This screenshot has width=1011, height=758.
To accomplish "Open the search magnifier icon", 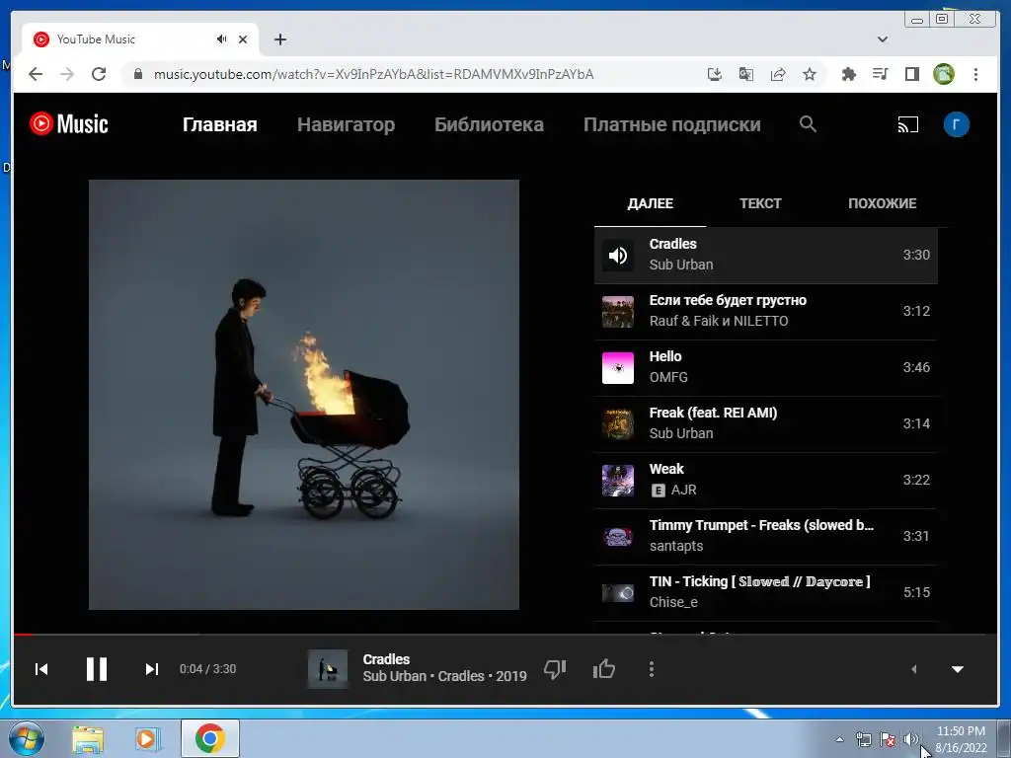I will pos(808,123).
